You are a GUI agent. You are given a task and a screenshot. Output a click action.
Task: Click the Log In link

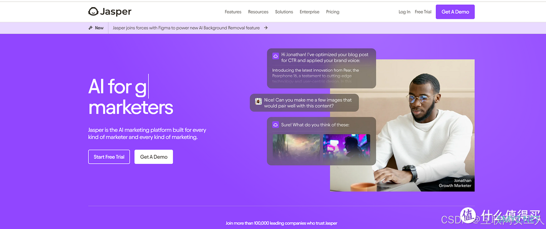pos(404,12)
